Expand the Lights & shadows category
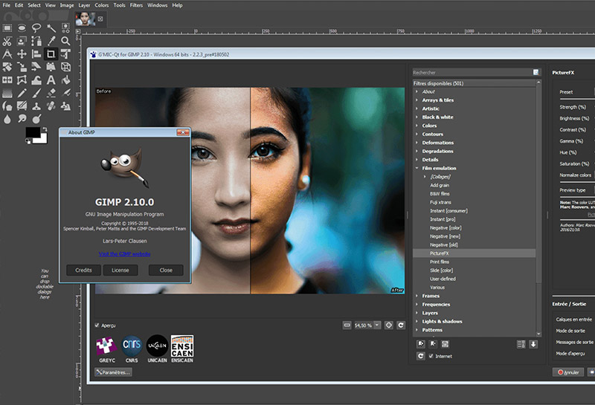 click(416, 321)
